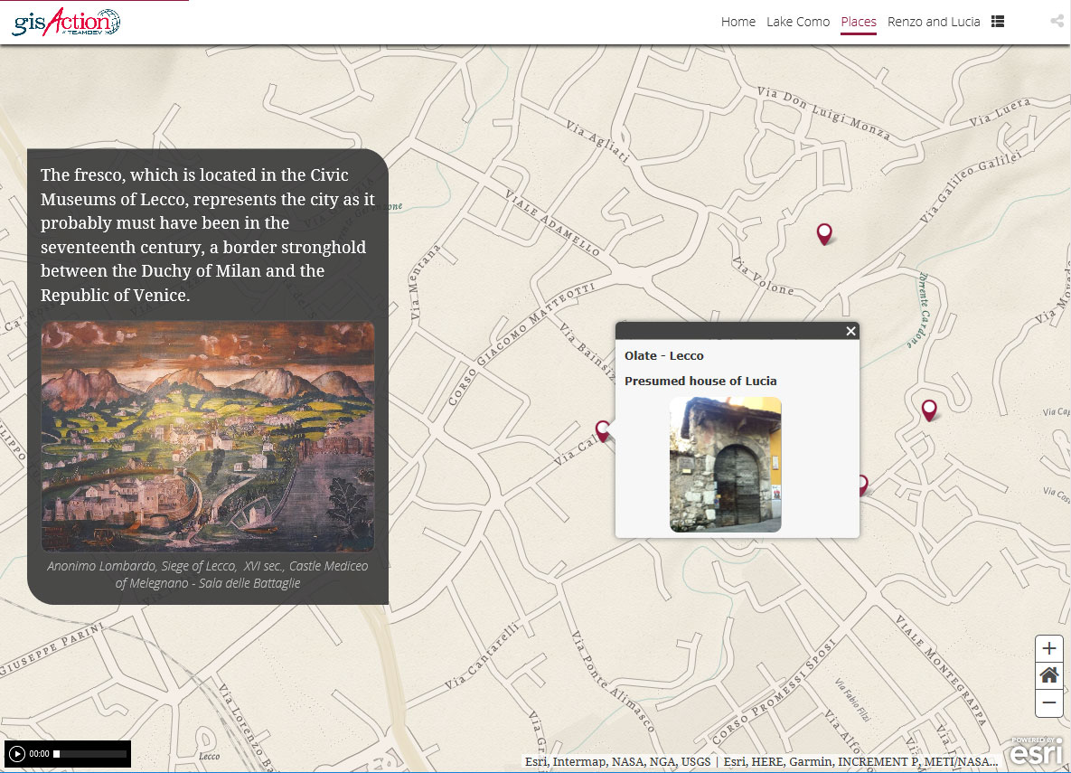
Task: Zoom out on the map
Action: (1049, 703)
